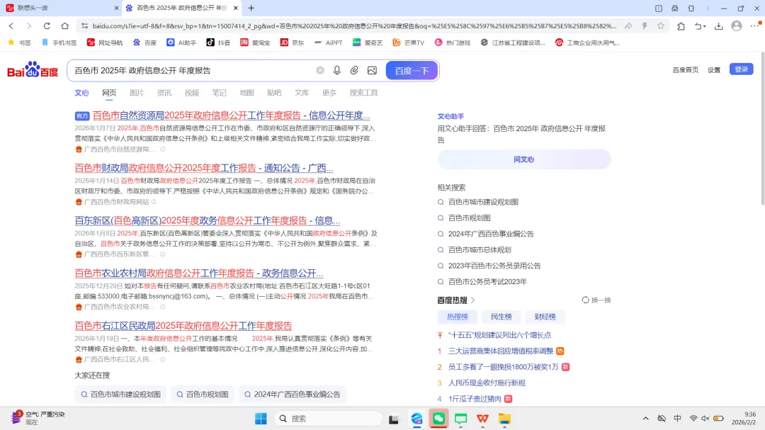Screen dimensions: 765x430
Task: Reload the current Baidu page
Action: point(47,26)
